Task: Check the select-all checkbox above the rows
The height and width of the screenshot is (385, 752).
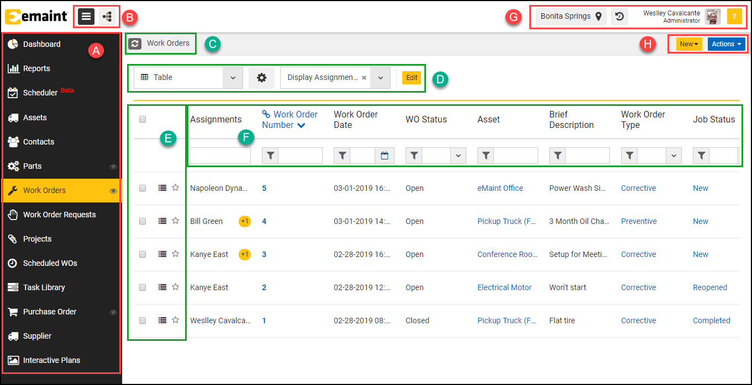Action: click(142, 119)
